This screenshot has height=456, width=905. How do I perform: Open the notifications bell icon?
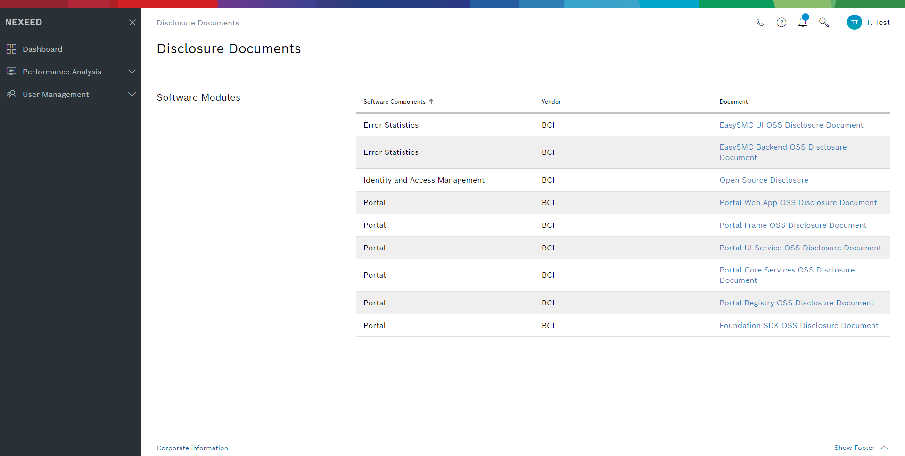803,23
